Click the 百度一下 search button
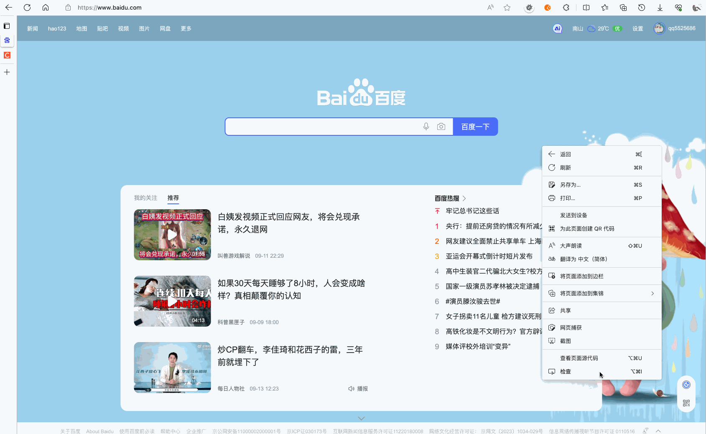 point(475,126)
